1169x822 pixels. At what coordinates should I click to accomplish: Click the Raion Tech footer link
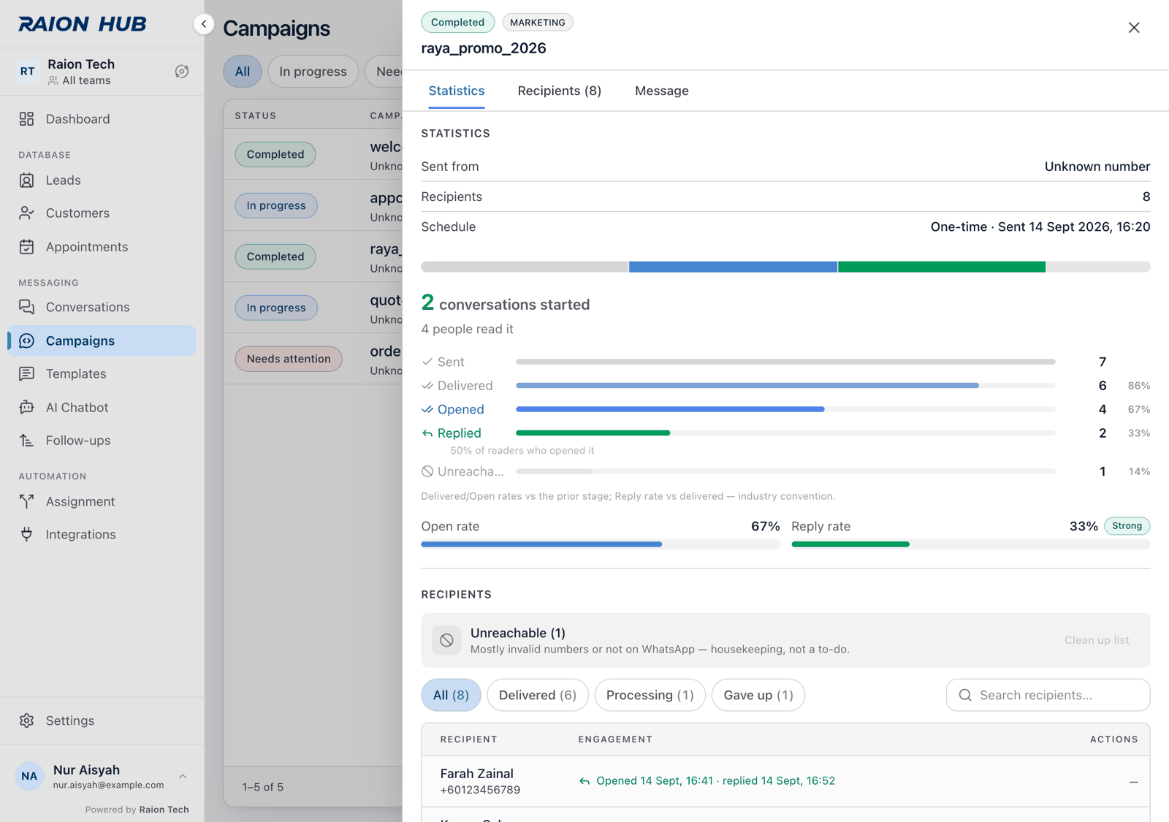pyautogui.click(x=164, y=810)
